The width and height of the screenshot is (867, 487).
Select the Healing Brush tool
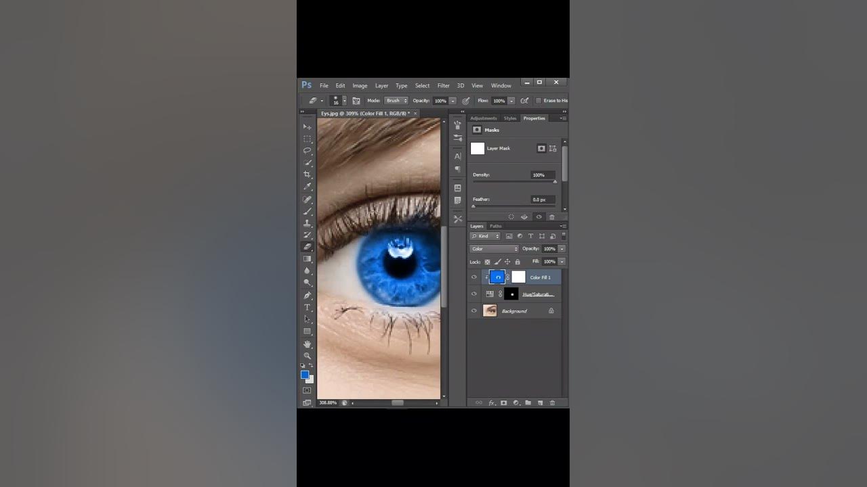click(307, 200)
